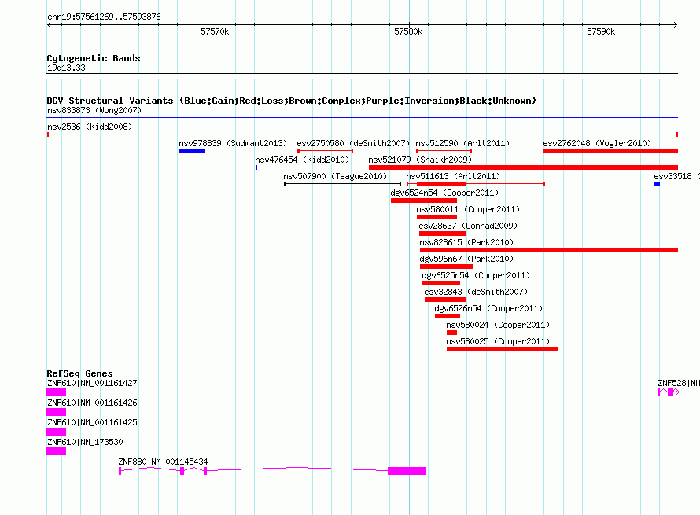This screenshot has width=700, height=515.
Task: Click dgv596n67 (Park2010) label
Action: coord(466,259)
